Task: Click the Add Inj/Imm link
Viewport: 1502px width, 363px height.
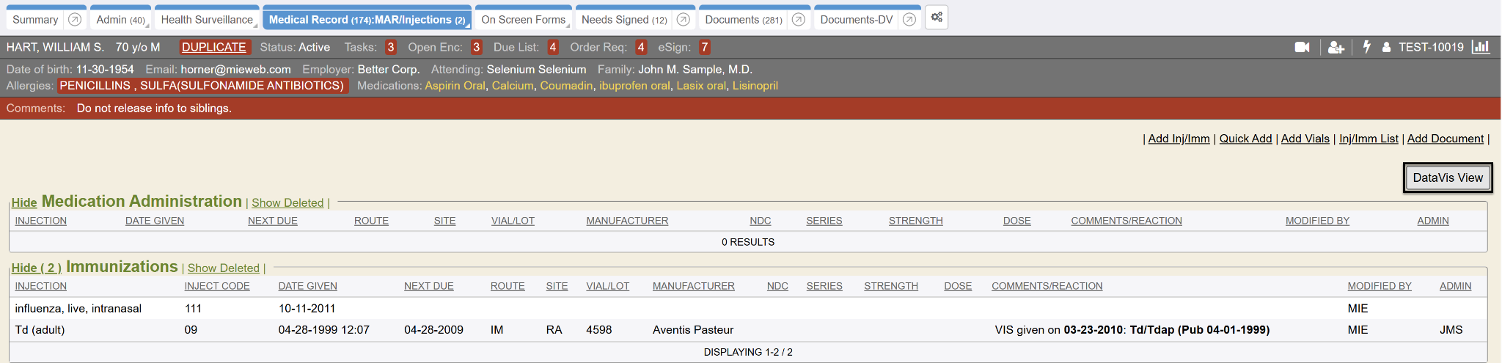Action: 1179,139
